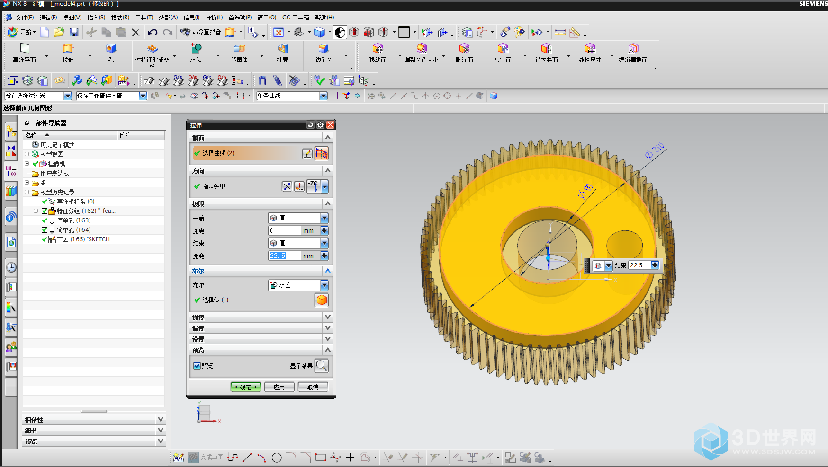The width and height of the screenshot is (828, 467).
Task: Open the 首选项(P) menu
Action: (x=240, y=18)
